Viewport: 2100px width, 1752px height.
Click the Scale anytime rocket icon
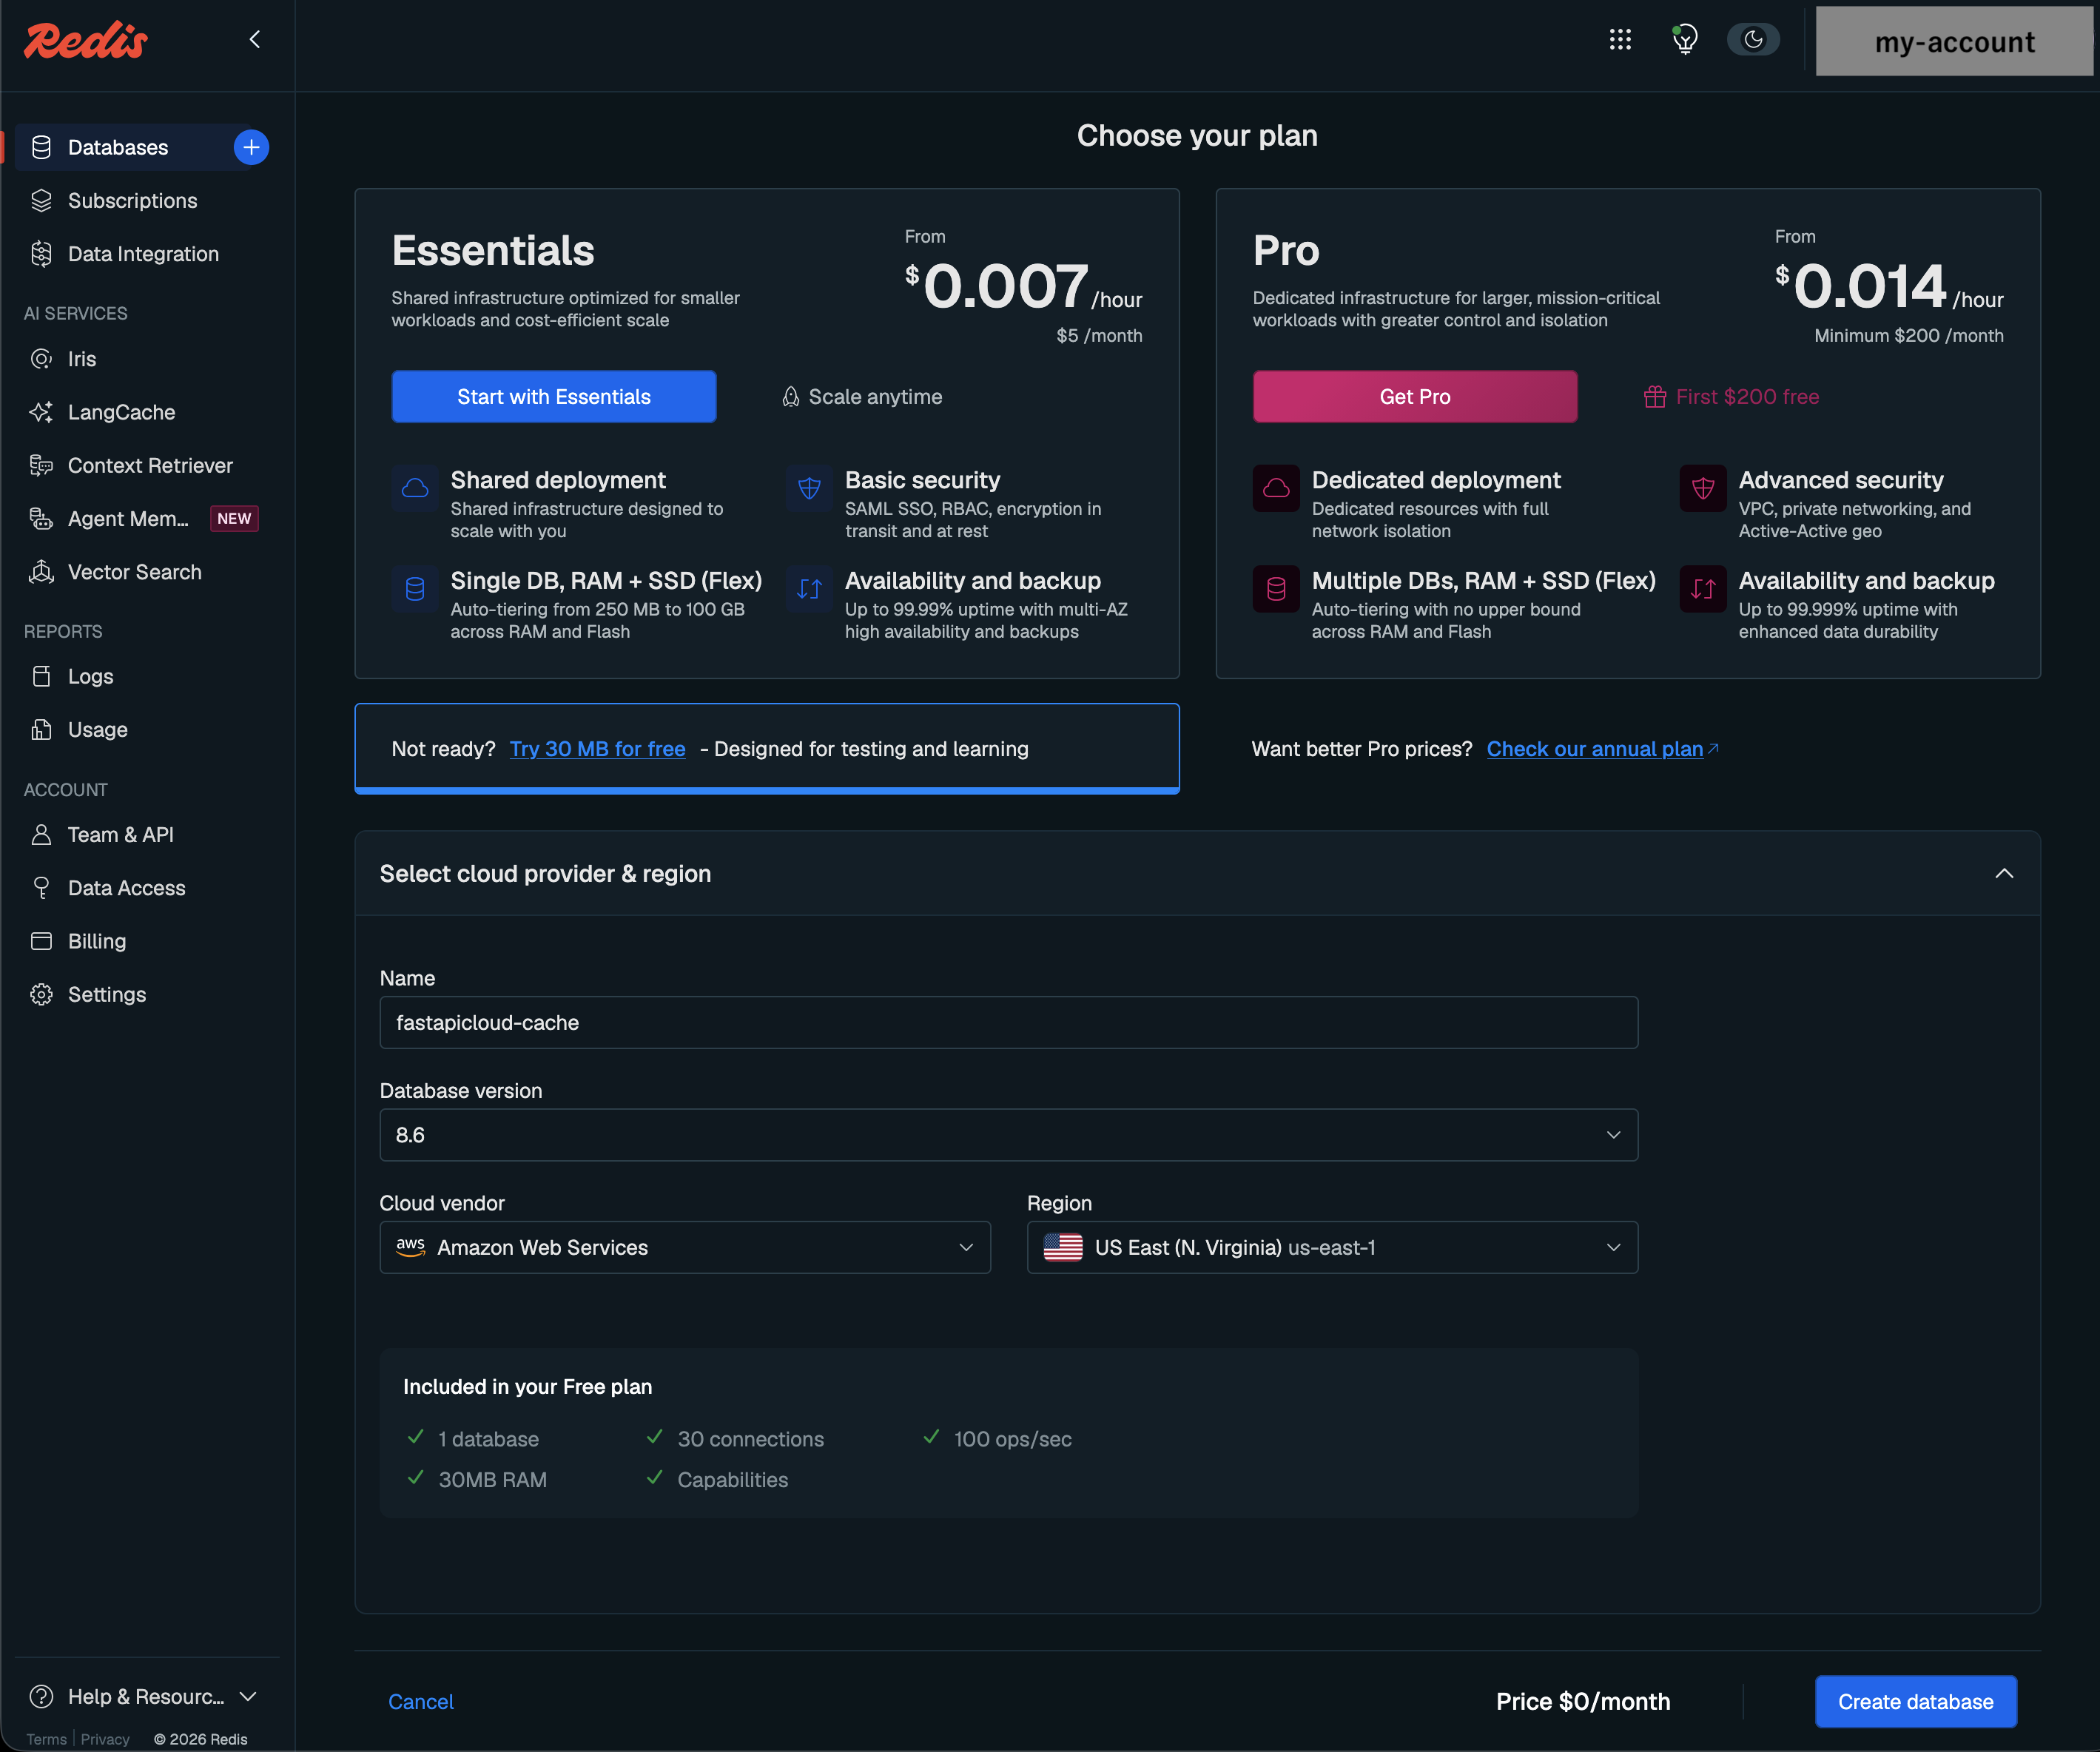click(790, 397)
